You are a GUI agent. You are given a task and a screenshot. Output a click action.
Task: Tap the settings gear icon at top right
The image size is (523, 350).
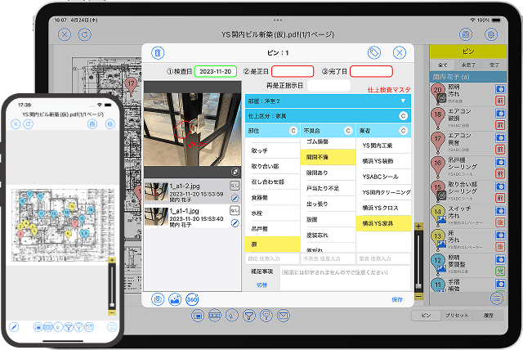click(491, 34)
